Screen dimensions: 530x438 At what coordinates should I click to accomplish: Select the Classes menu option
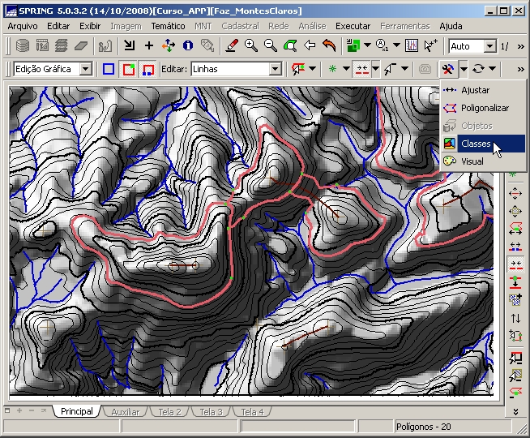point(476,144)
